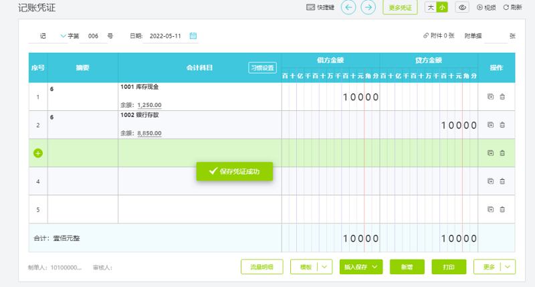Image resolution: width=535 pixels, height=287 pixels.
Task: Click the 打印 print button
Action: pyautogui.click(x=449, y=267)
